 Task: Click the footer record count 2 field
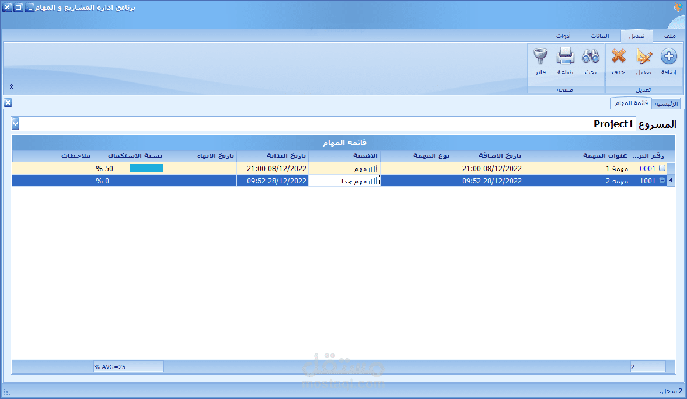(x=648, y=366)
